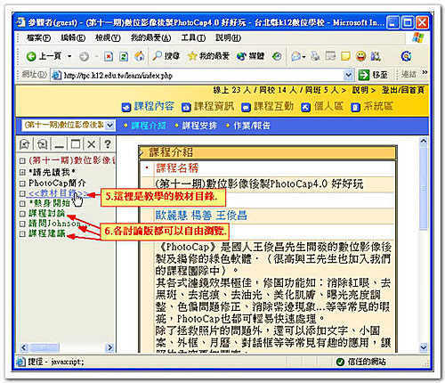Open the 個人區 section
The height and width of the screenshot is (383, 445).
tap(323, 106)
